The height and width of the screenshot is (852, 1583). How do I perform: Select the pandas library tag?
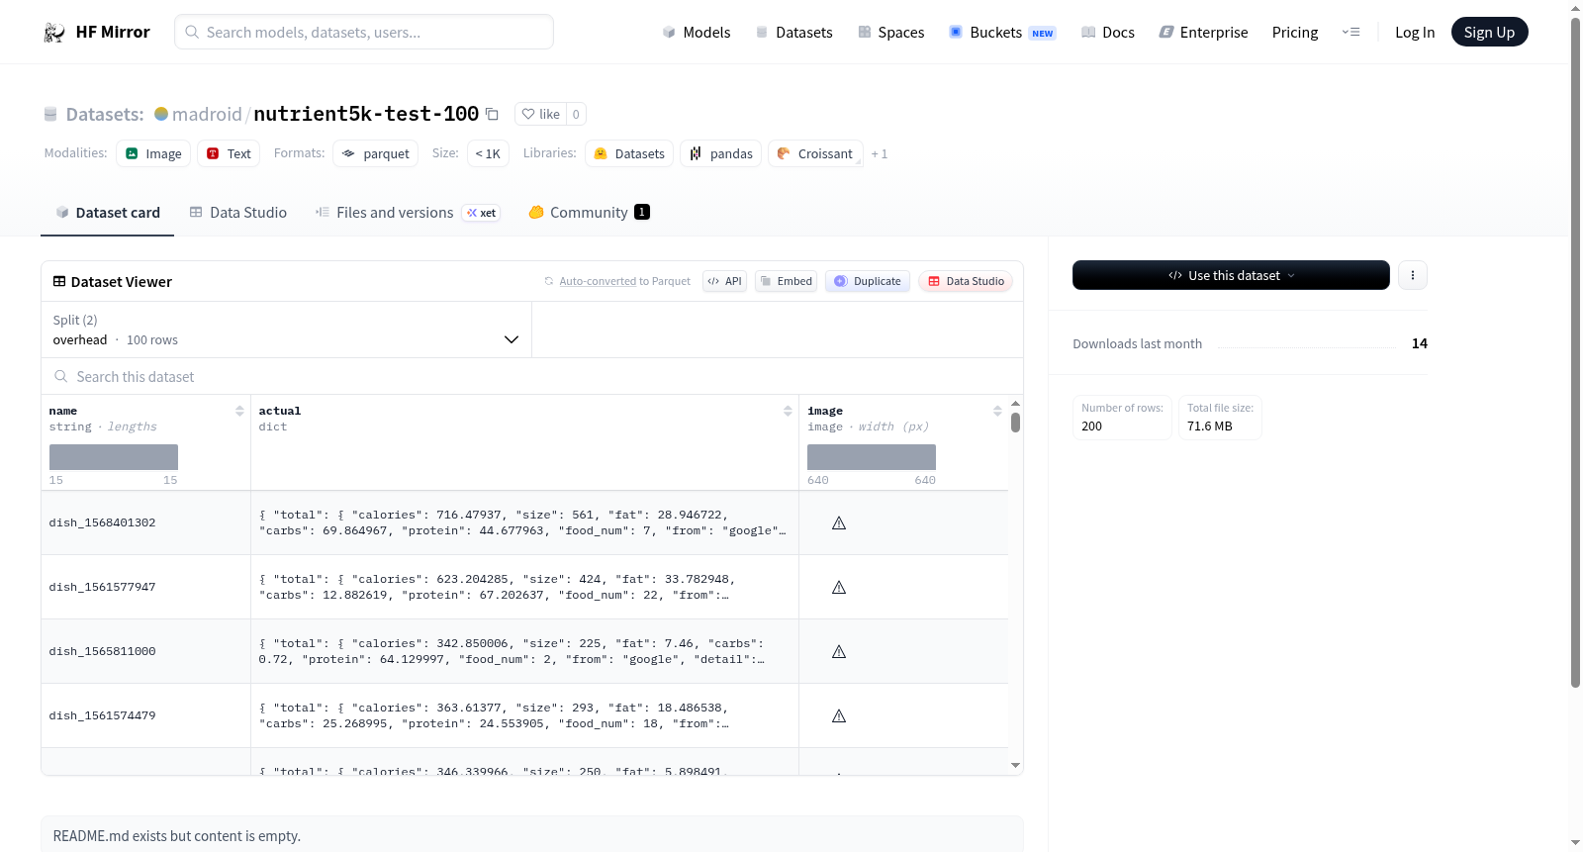coord(720,153)
